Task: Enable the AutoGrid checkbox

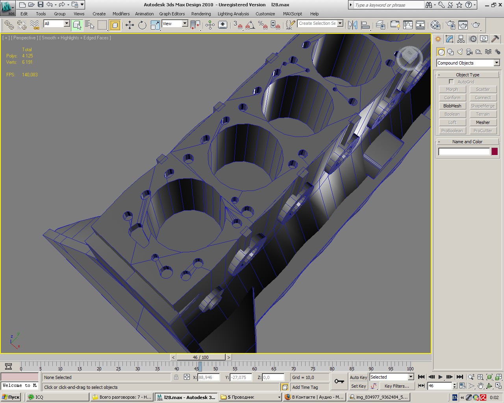Action: coord(451,82)
